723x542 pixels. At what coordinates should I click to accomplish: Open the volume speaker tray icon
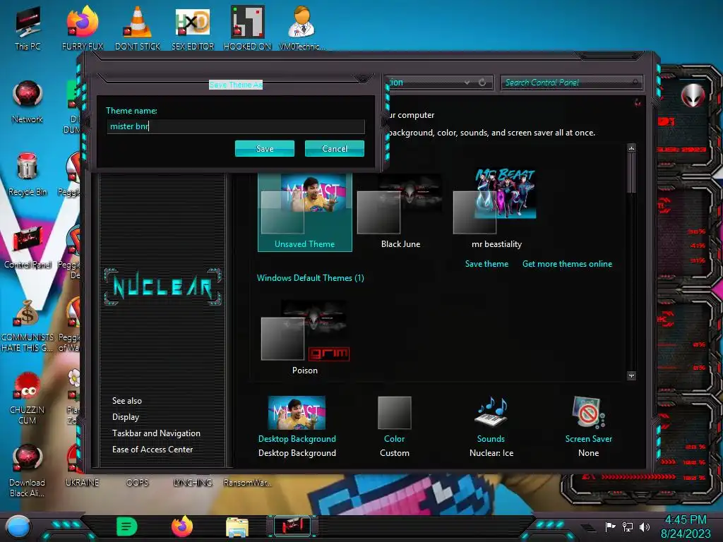click(x=645, y=526)
